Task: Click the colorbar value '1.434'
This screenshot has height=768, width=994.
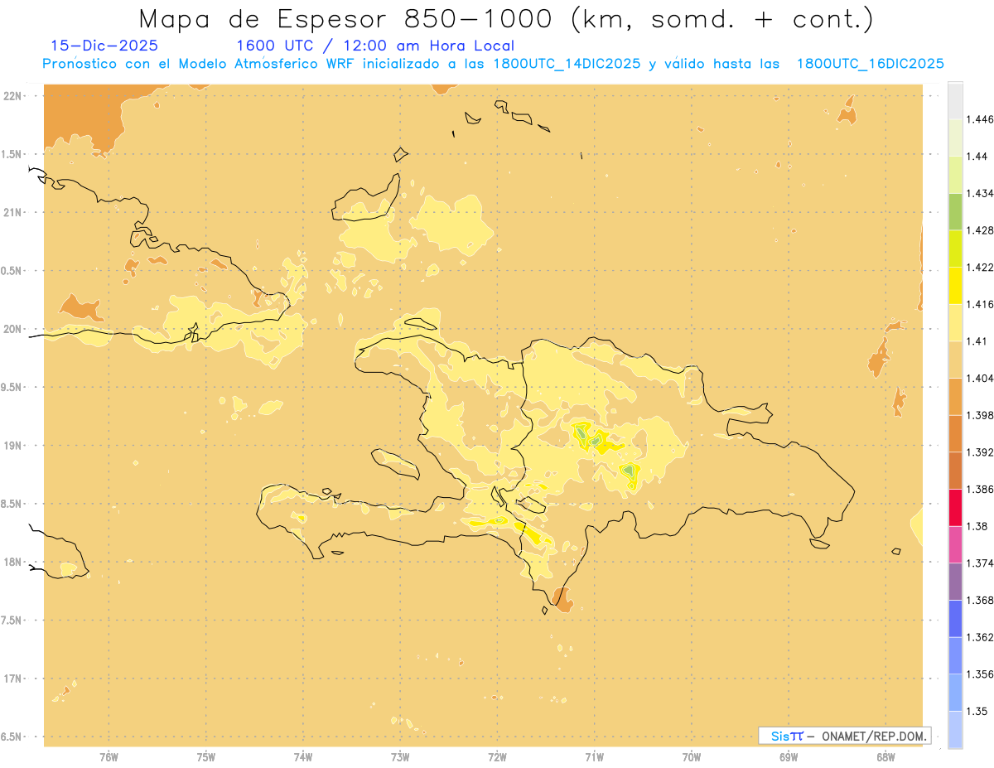Action: tap(981, 193)
